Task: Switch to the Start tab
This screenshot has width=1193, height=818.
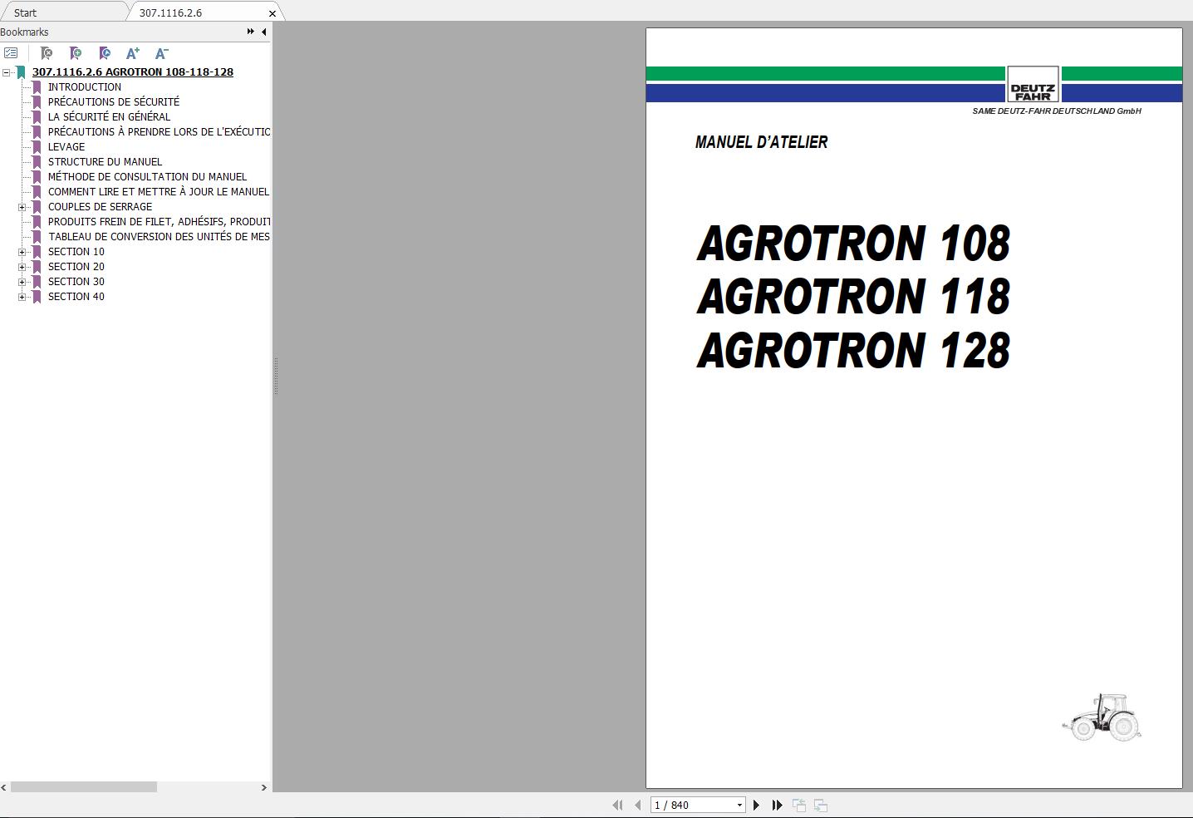Action: pyautogui.click(x=25, y=12)
